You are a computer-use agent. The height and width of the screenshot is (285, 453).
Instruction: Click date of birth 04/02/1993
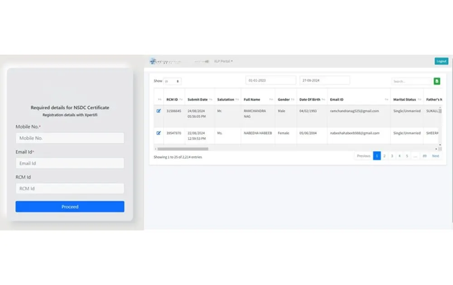click(308, 111)
